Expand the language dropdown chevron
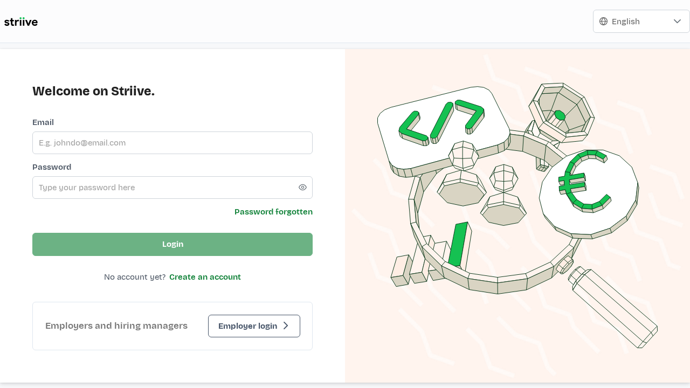This screenshot has width=690, height=388. (678, 22)
